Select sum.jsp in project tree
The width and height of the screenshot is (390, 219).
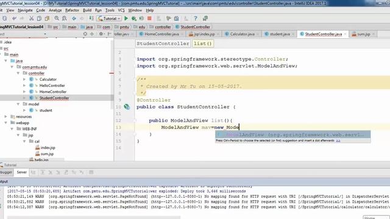(x=47, y=154)
